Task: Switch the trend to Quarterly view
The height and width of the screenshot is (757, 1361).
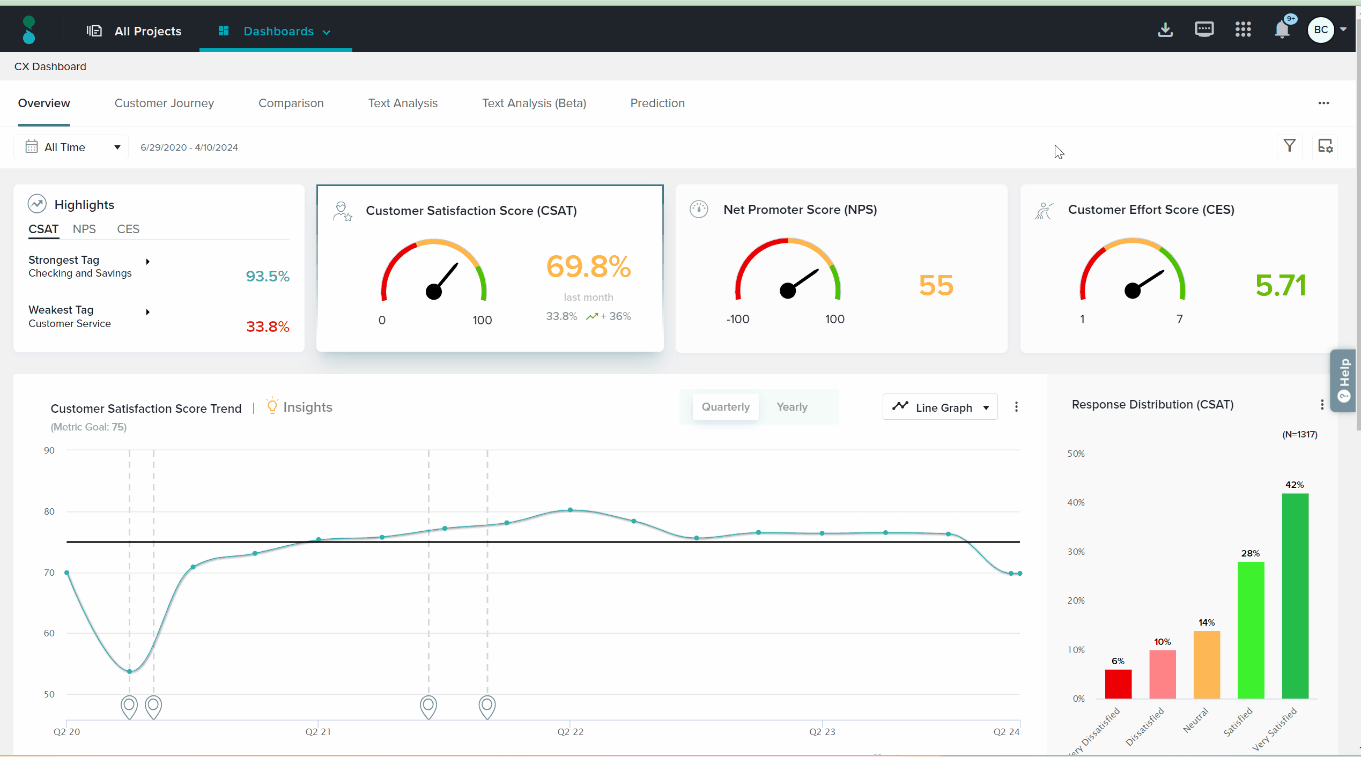Action: pyautogui.click(x=726, y=407)
